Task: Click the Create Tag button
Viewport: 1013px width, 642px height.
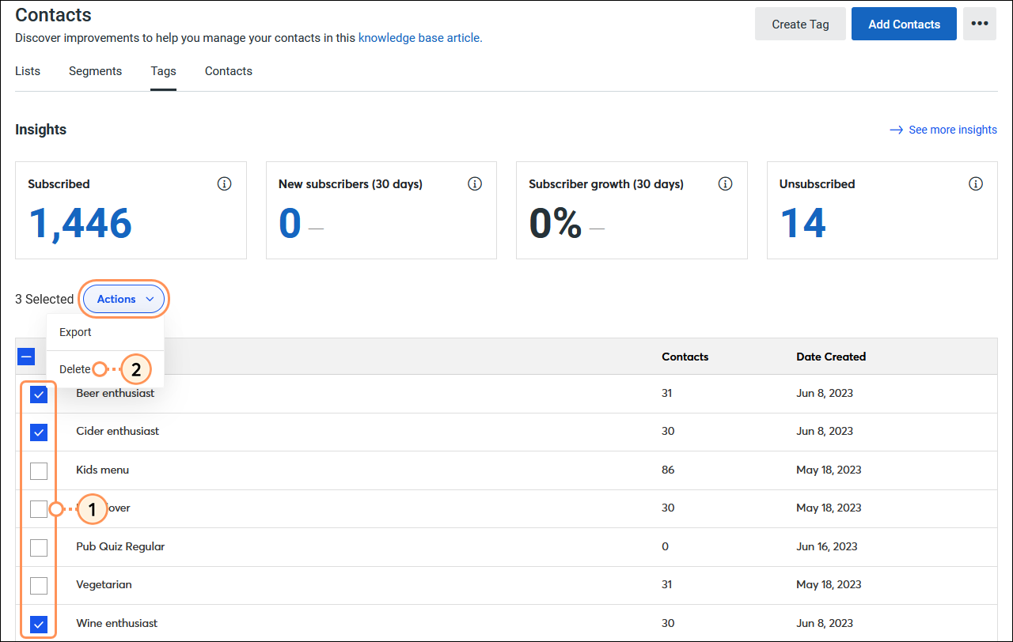Action: point(800,24)
